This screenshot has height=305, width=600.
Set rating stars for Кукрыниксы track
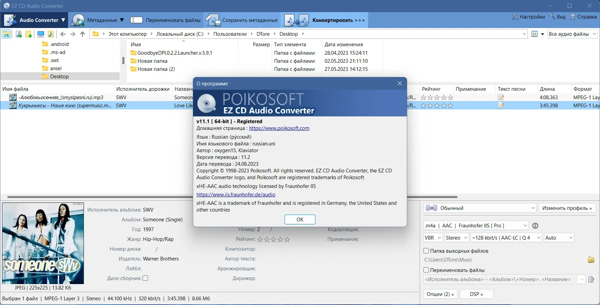[x=437, y=106]
